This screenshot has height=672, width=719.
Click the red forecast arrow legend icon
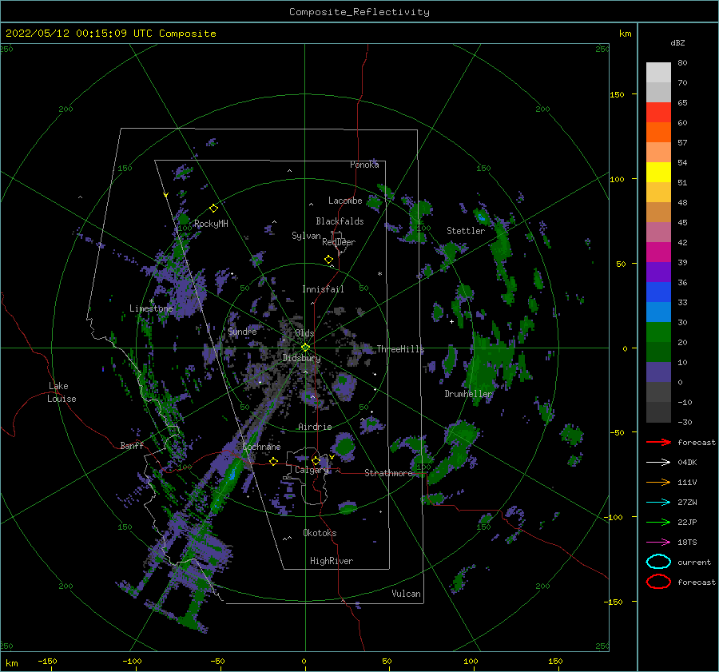(658, 442)
